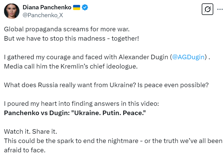224x156 pixels.
Task: Open the @Panchenko_X handle link
Action: point(43,15)
